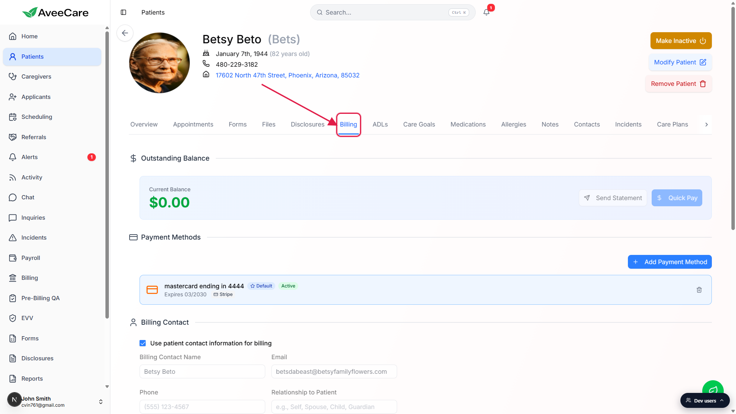Open the Allergies tab
Viewport: 736px width, 414px height.
point(514,125)
